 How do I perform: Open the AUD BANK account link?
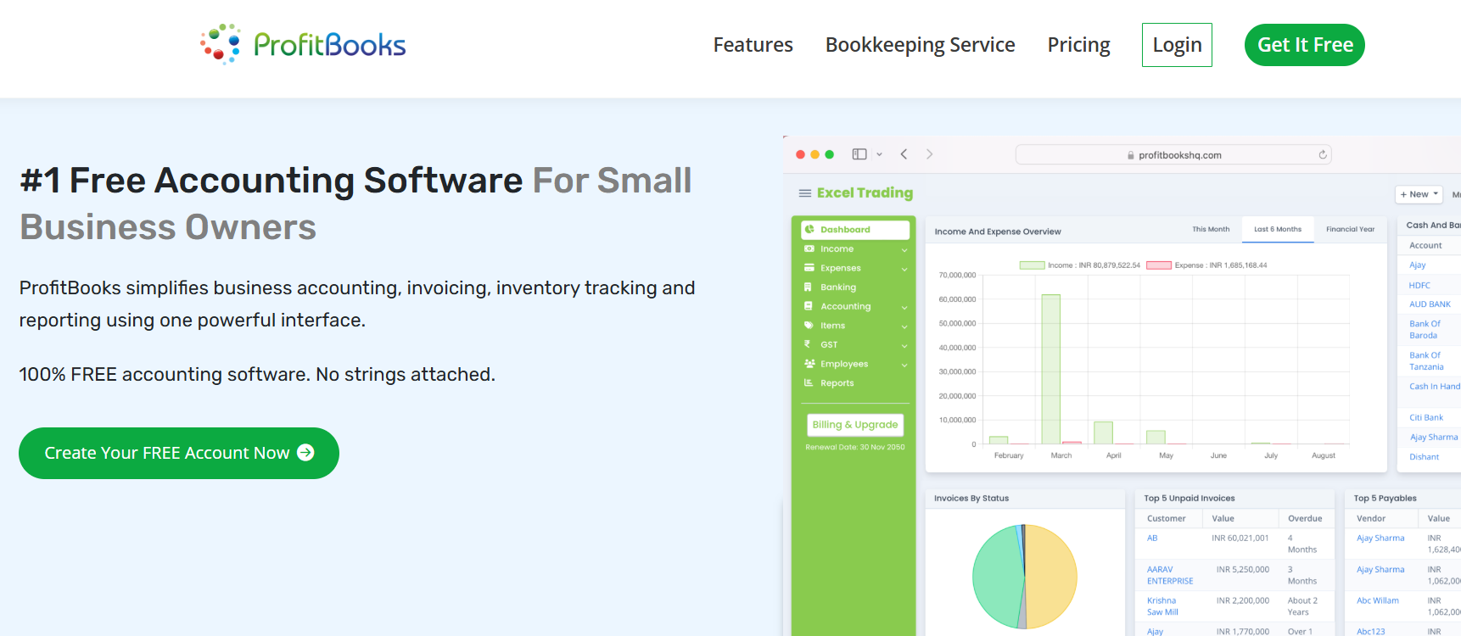coord(1430,304)
